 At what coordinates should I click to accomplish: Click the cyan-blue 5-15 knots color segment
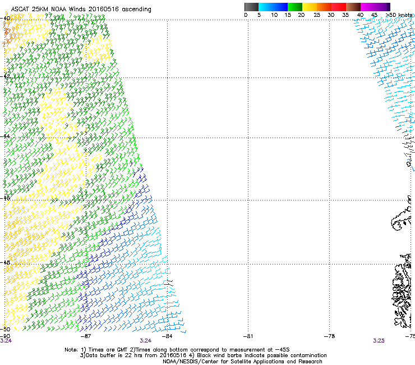coord(273,7)
